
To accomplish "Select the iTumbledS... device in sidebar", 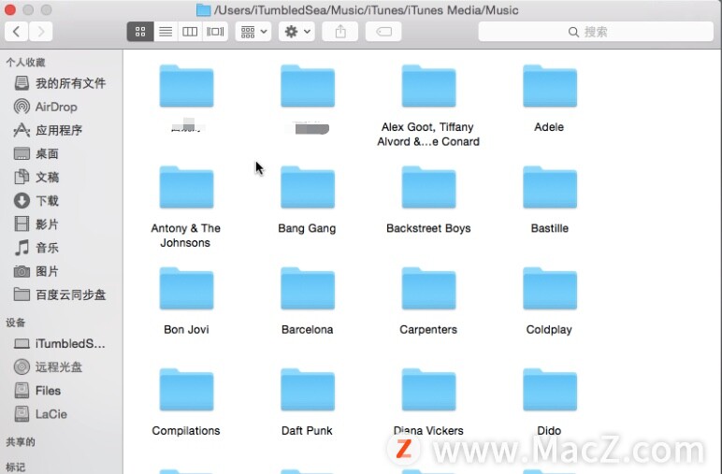I will pyautogui.click(x=60, y=343).
